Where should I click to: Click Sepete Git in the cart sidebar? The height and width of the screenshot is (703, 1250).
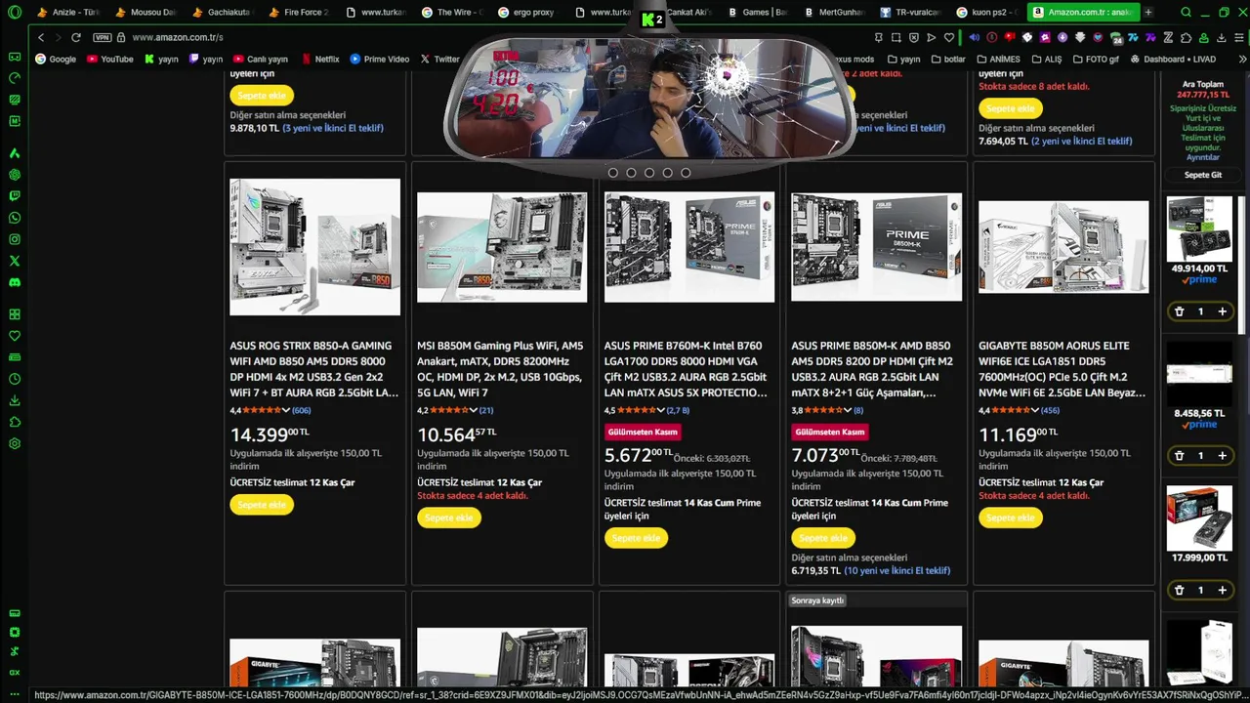[x=1203, y=175]
